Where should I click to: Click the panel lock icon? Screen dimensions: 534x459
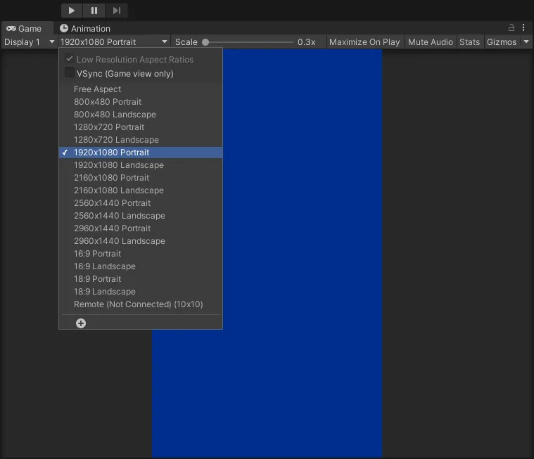point(511,28)
